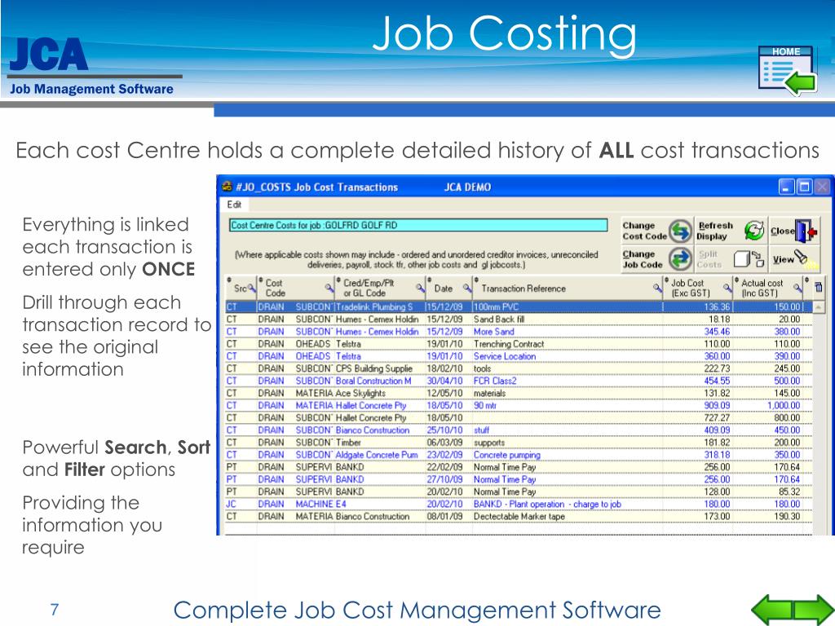Click the Date column header
The height and width of the screenshot is (626, 835).
tap(449, 288)
